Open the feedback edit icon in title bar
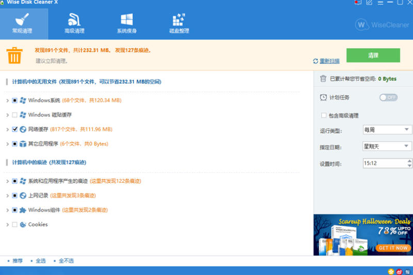This screenshot has height=275, width=413. (x=369, y=3)
